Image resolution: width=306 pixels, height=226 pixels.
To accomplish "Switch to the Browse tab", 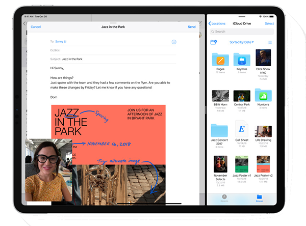I will (259, 198).
